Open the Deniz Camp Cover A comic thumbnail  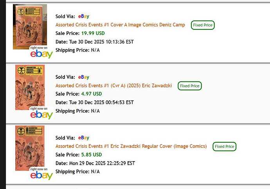click(30, 27)
